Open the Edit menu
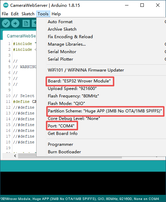 15,14
